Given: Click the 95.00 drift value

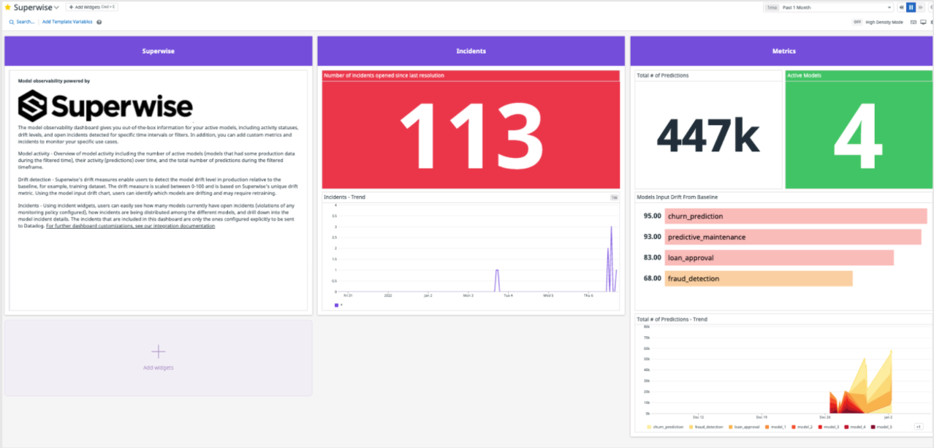Looking at the screenshot, I should pos(652,216).
